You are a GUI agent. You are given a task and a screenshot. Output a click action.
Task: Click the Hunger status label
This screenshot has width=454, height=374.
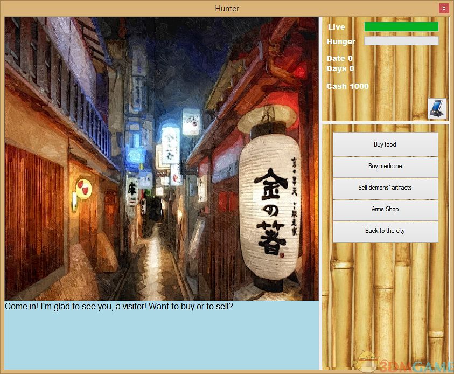point(341,41)
